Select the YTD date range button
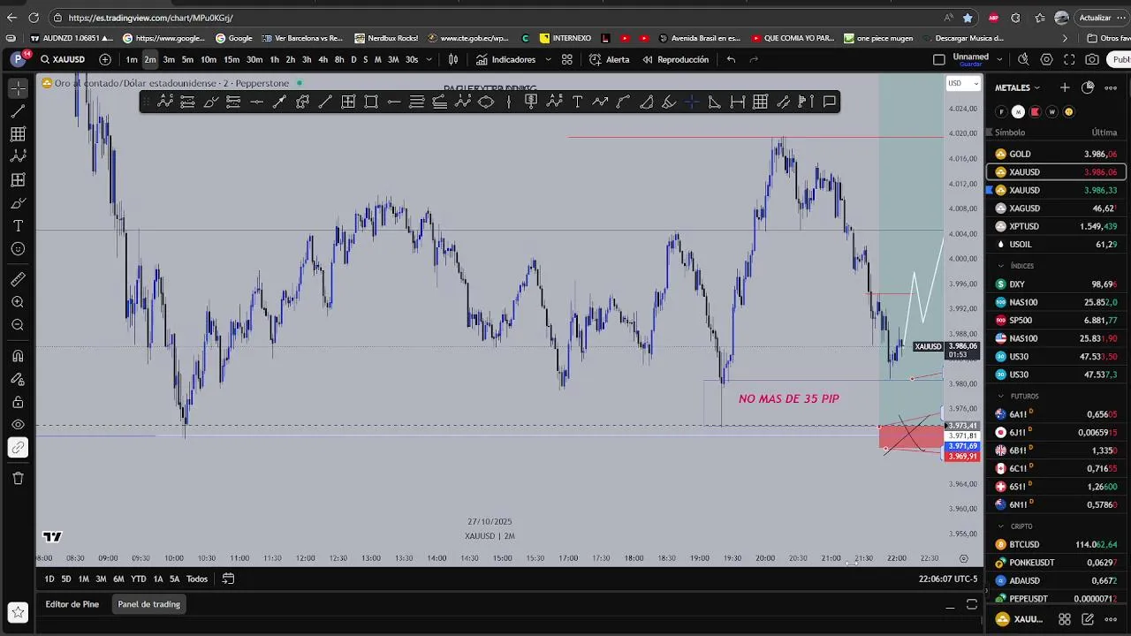 coord(138,579)
